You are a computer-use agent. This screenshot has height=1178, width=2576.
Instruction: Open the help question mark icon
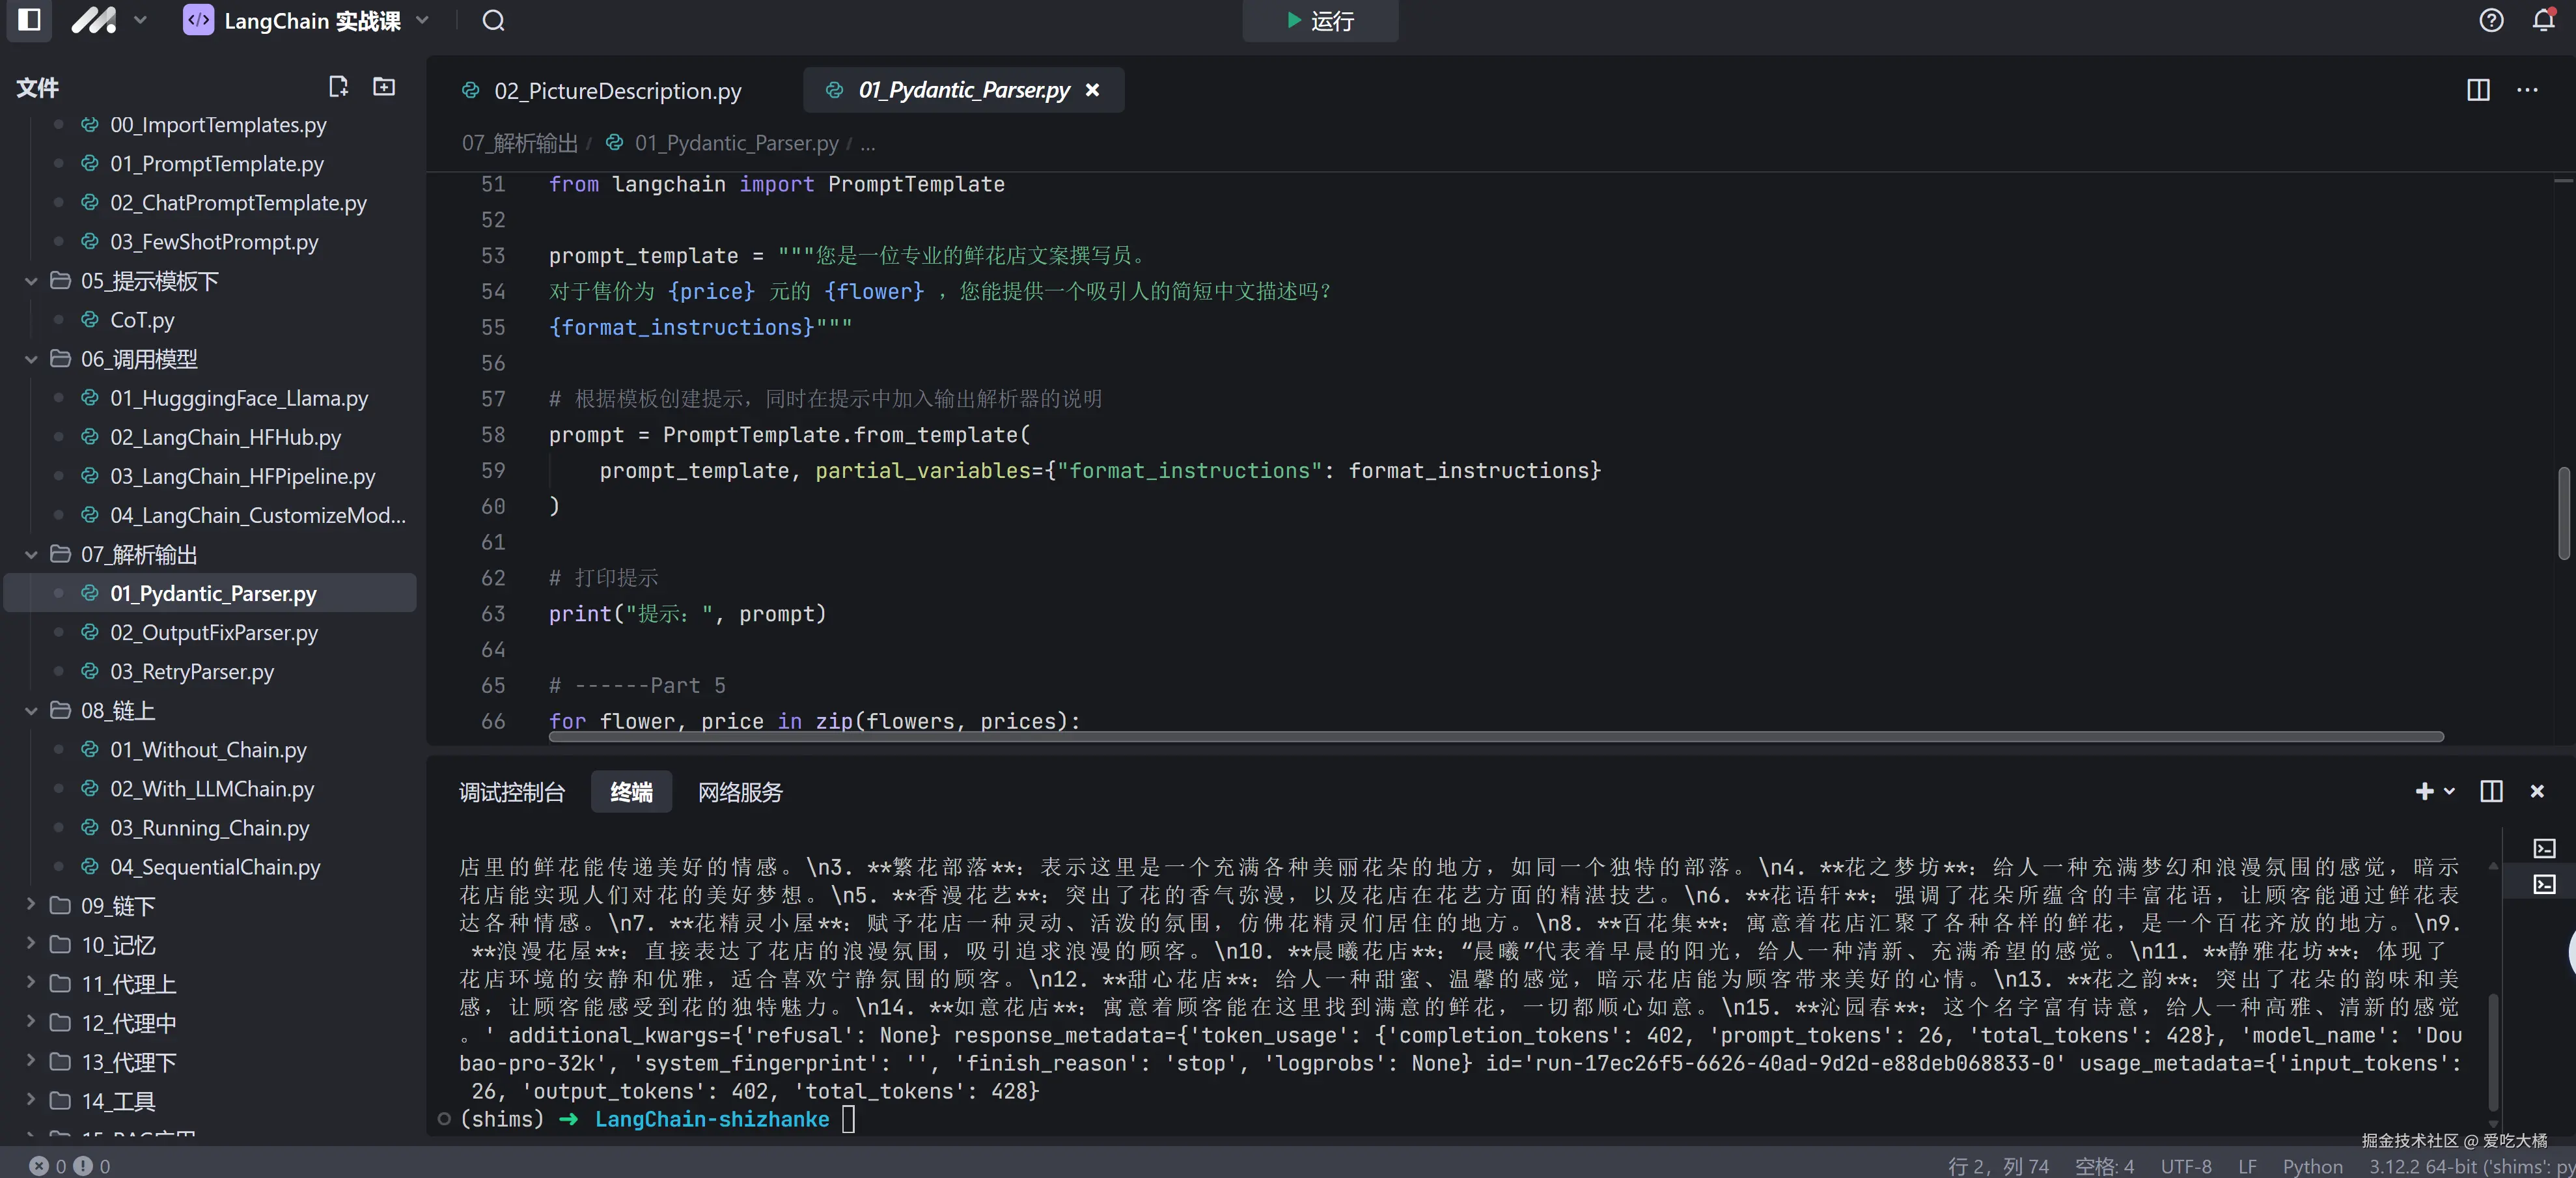pos(2491,20)
